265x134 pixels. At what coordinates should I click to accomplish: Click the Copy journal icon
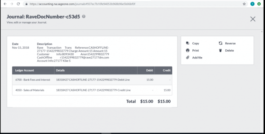point(188,43)
